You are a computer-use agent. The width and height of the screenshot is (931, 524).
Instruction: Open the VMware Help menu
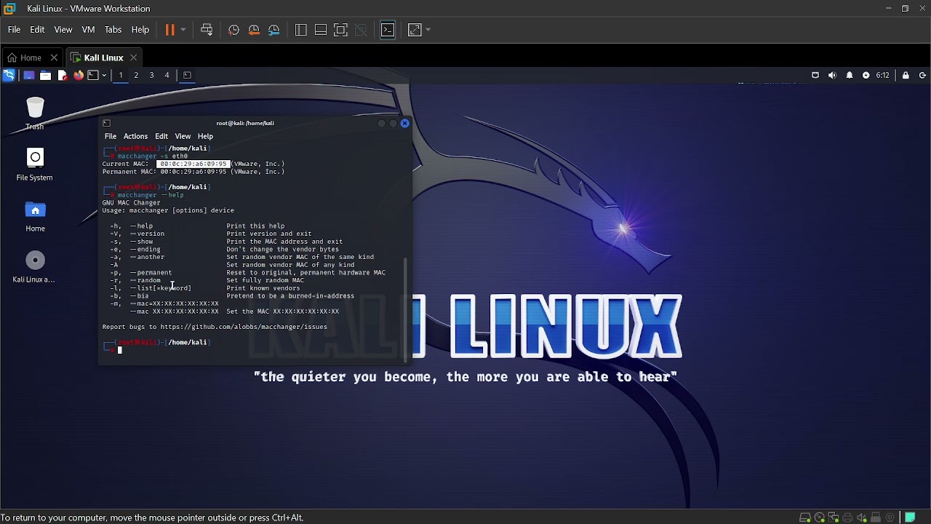tap(140, 30)
